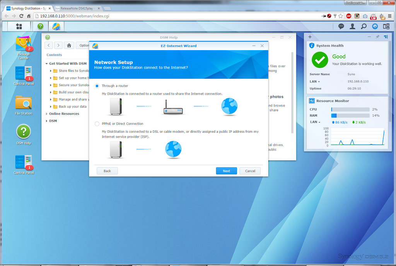Image resolution: width=396 pixels, height=266 pixels.
Task: Cancel the EZ-Internet Wizard
Action: [250, 171]
